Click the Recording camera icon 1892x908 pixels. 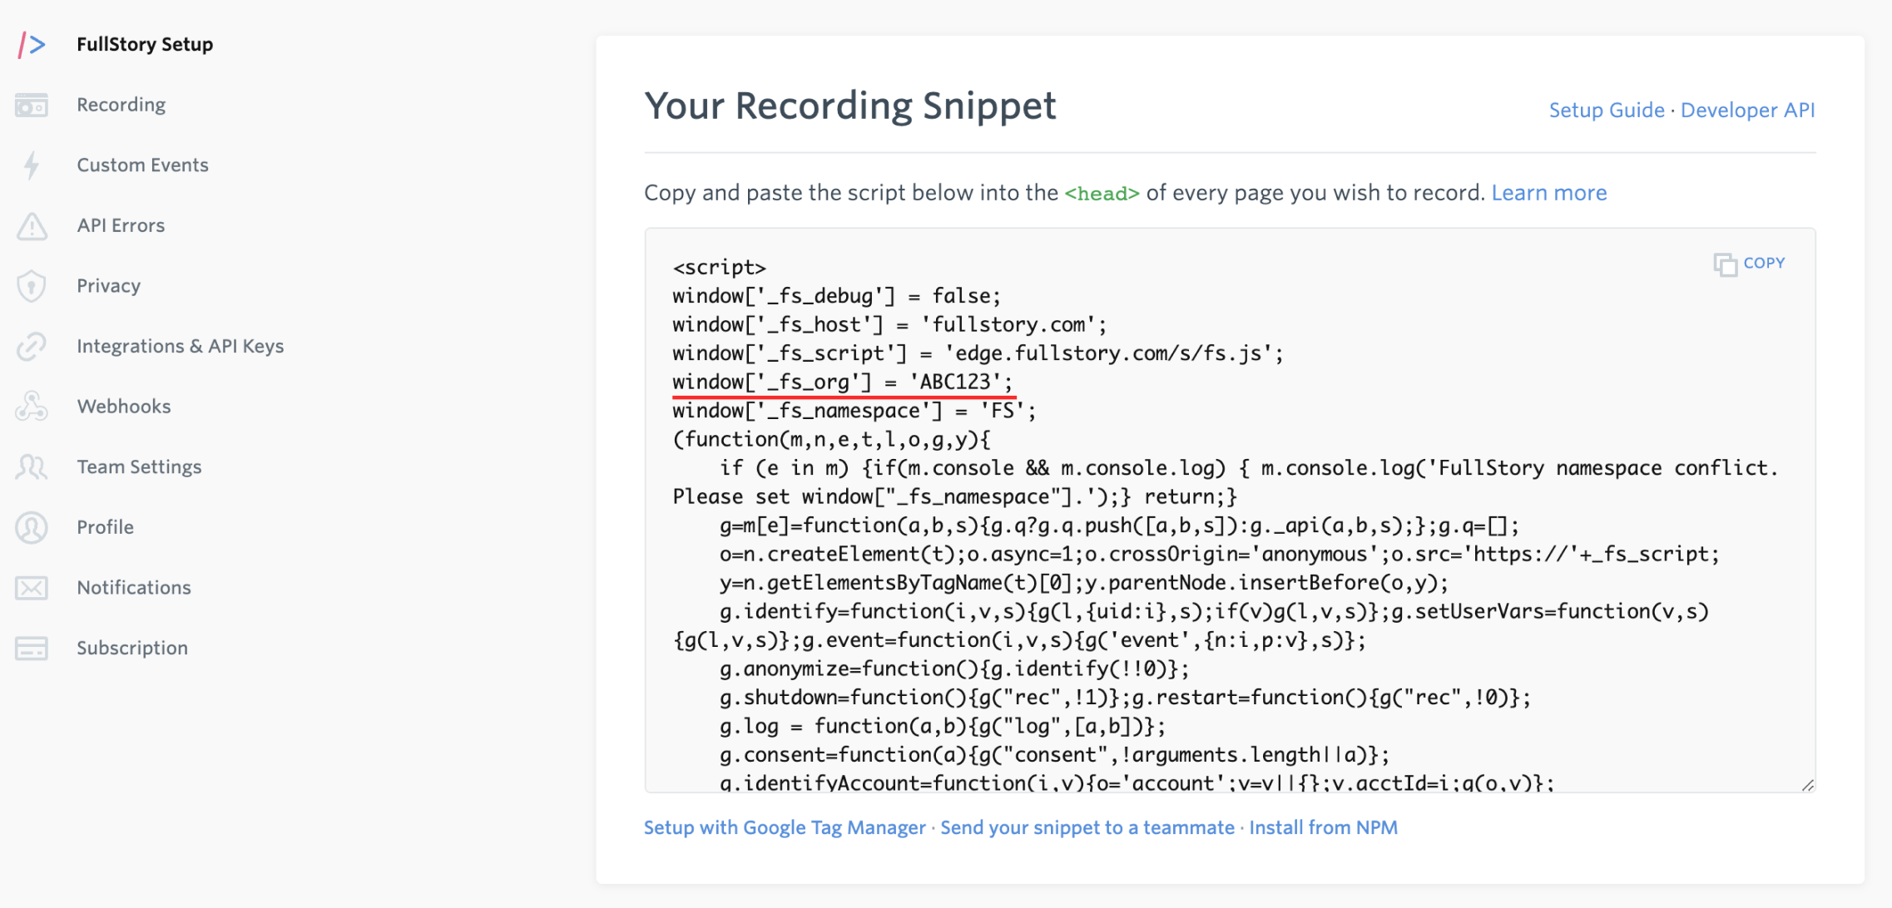pos(32,106)
